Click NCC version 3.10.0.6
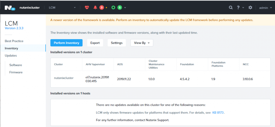The image size is (275, 127). pyautogui.click(x=248, y=79)
